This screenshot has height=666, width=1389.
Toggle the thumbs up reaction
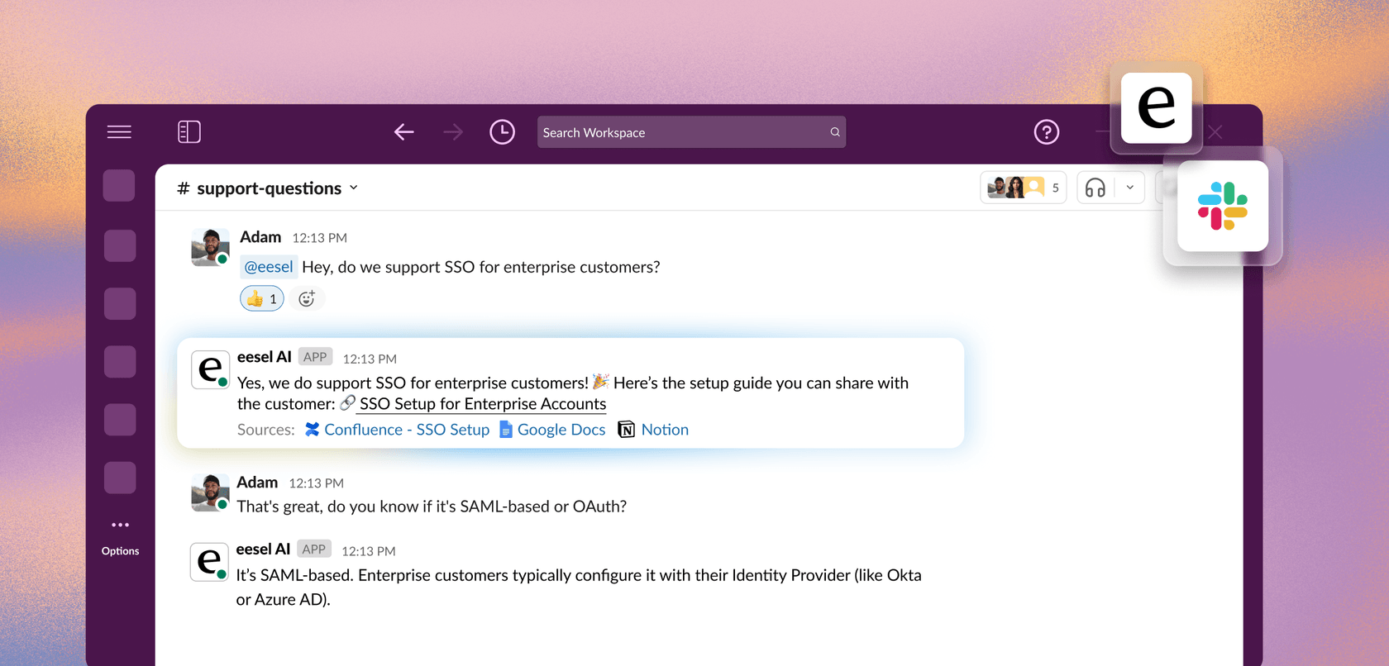click(261, 299)
